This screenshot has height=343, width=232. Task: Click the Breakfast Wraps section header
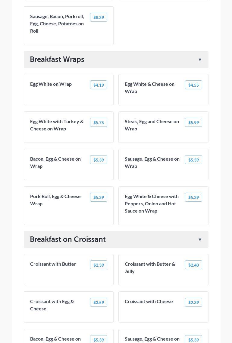[x=57, y=59]
